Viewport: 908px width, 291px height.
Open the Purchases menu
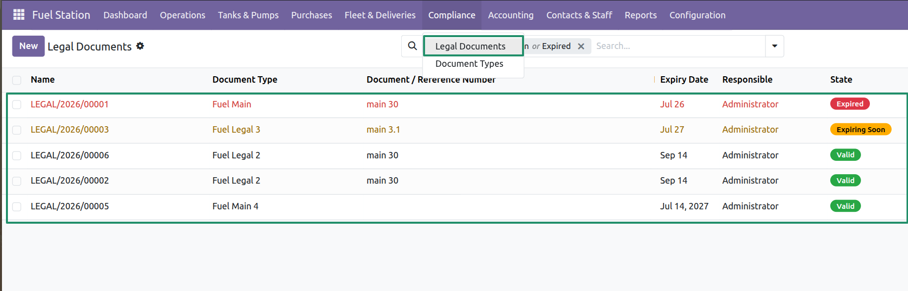312,15
